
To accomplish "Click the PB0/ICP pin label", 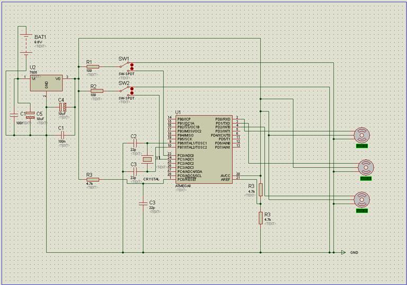I will click(184, 119).
